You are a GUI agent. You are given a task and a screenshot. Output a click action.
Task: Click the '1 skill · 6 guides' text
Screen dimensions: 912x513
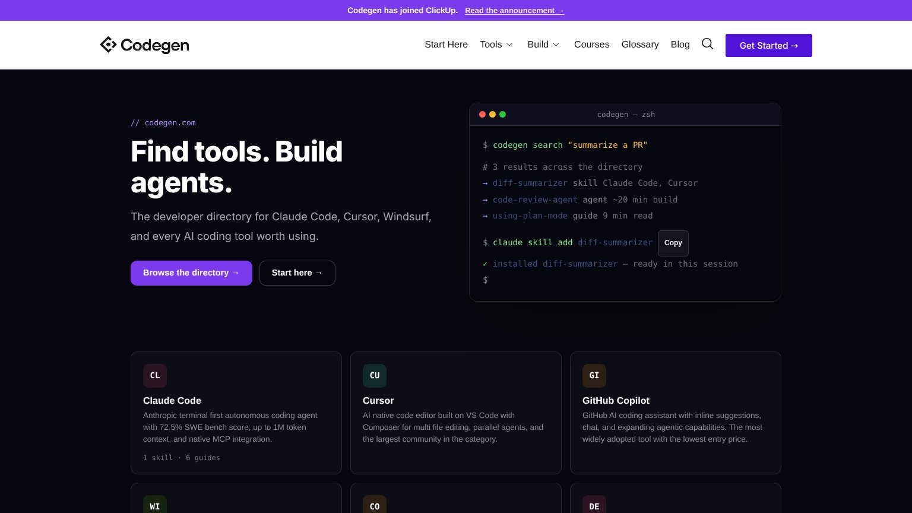pos(182,458)
